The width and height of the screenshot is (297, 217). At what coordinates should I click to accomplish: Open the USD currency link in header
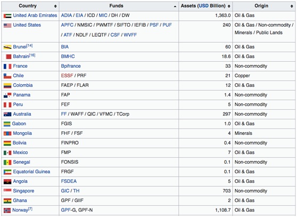coord(204,6)
